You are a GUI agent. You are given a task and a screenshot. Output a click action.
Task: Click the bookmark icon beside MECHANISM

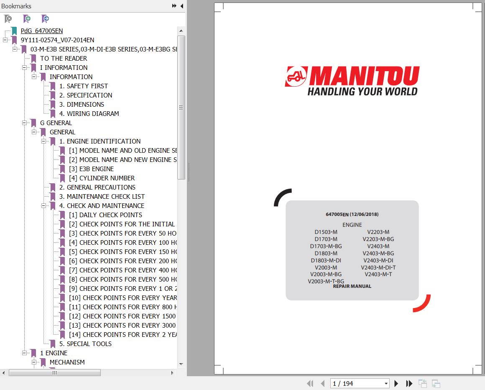click(43, 362)
